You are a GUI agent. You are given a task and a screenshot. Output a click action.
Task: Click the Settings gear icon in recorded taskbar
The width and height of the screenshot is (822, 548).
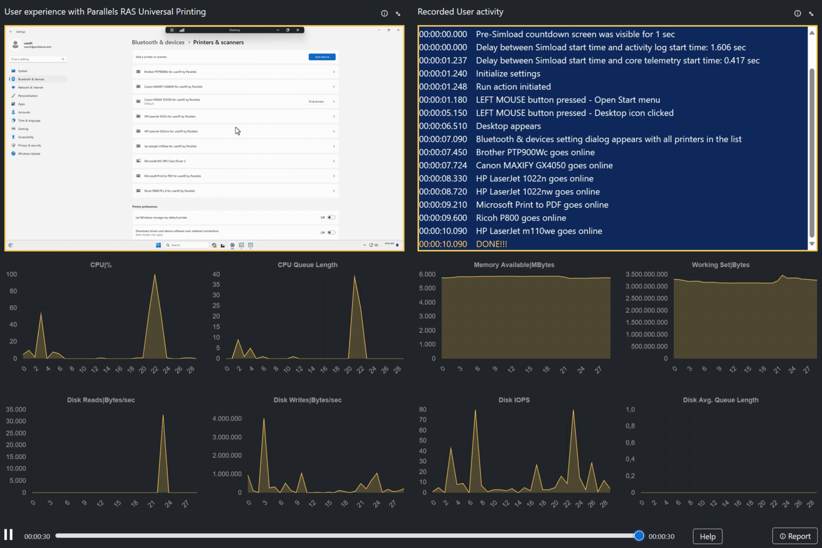pyautogui.click(x=232, y=245)
